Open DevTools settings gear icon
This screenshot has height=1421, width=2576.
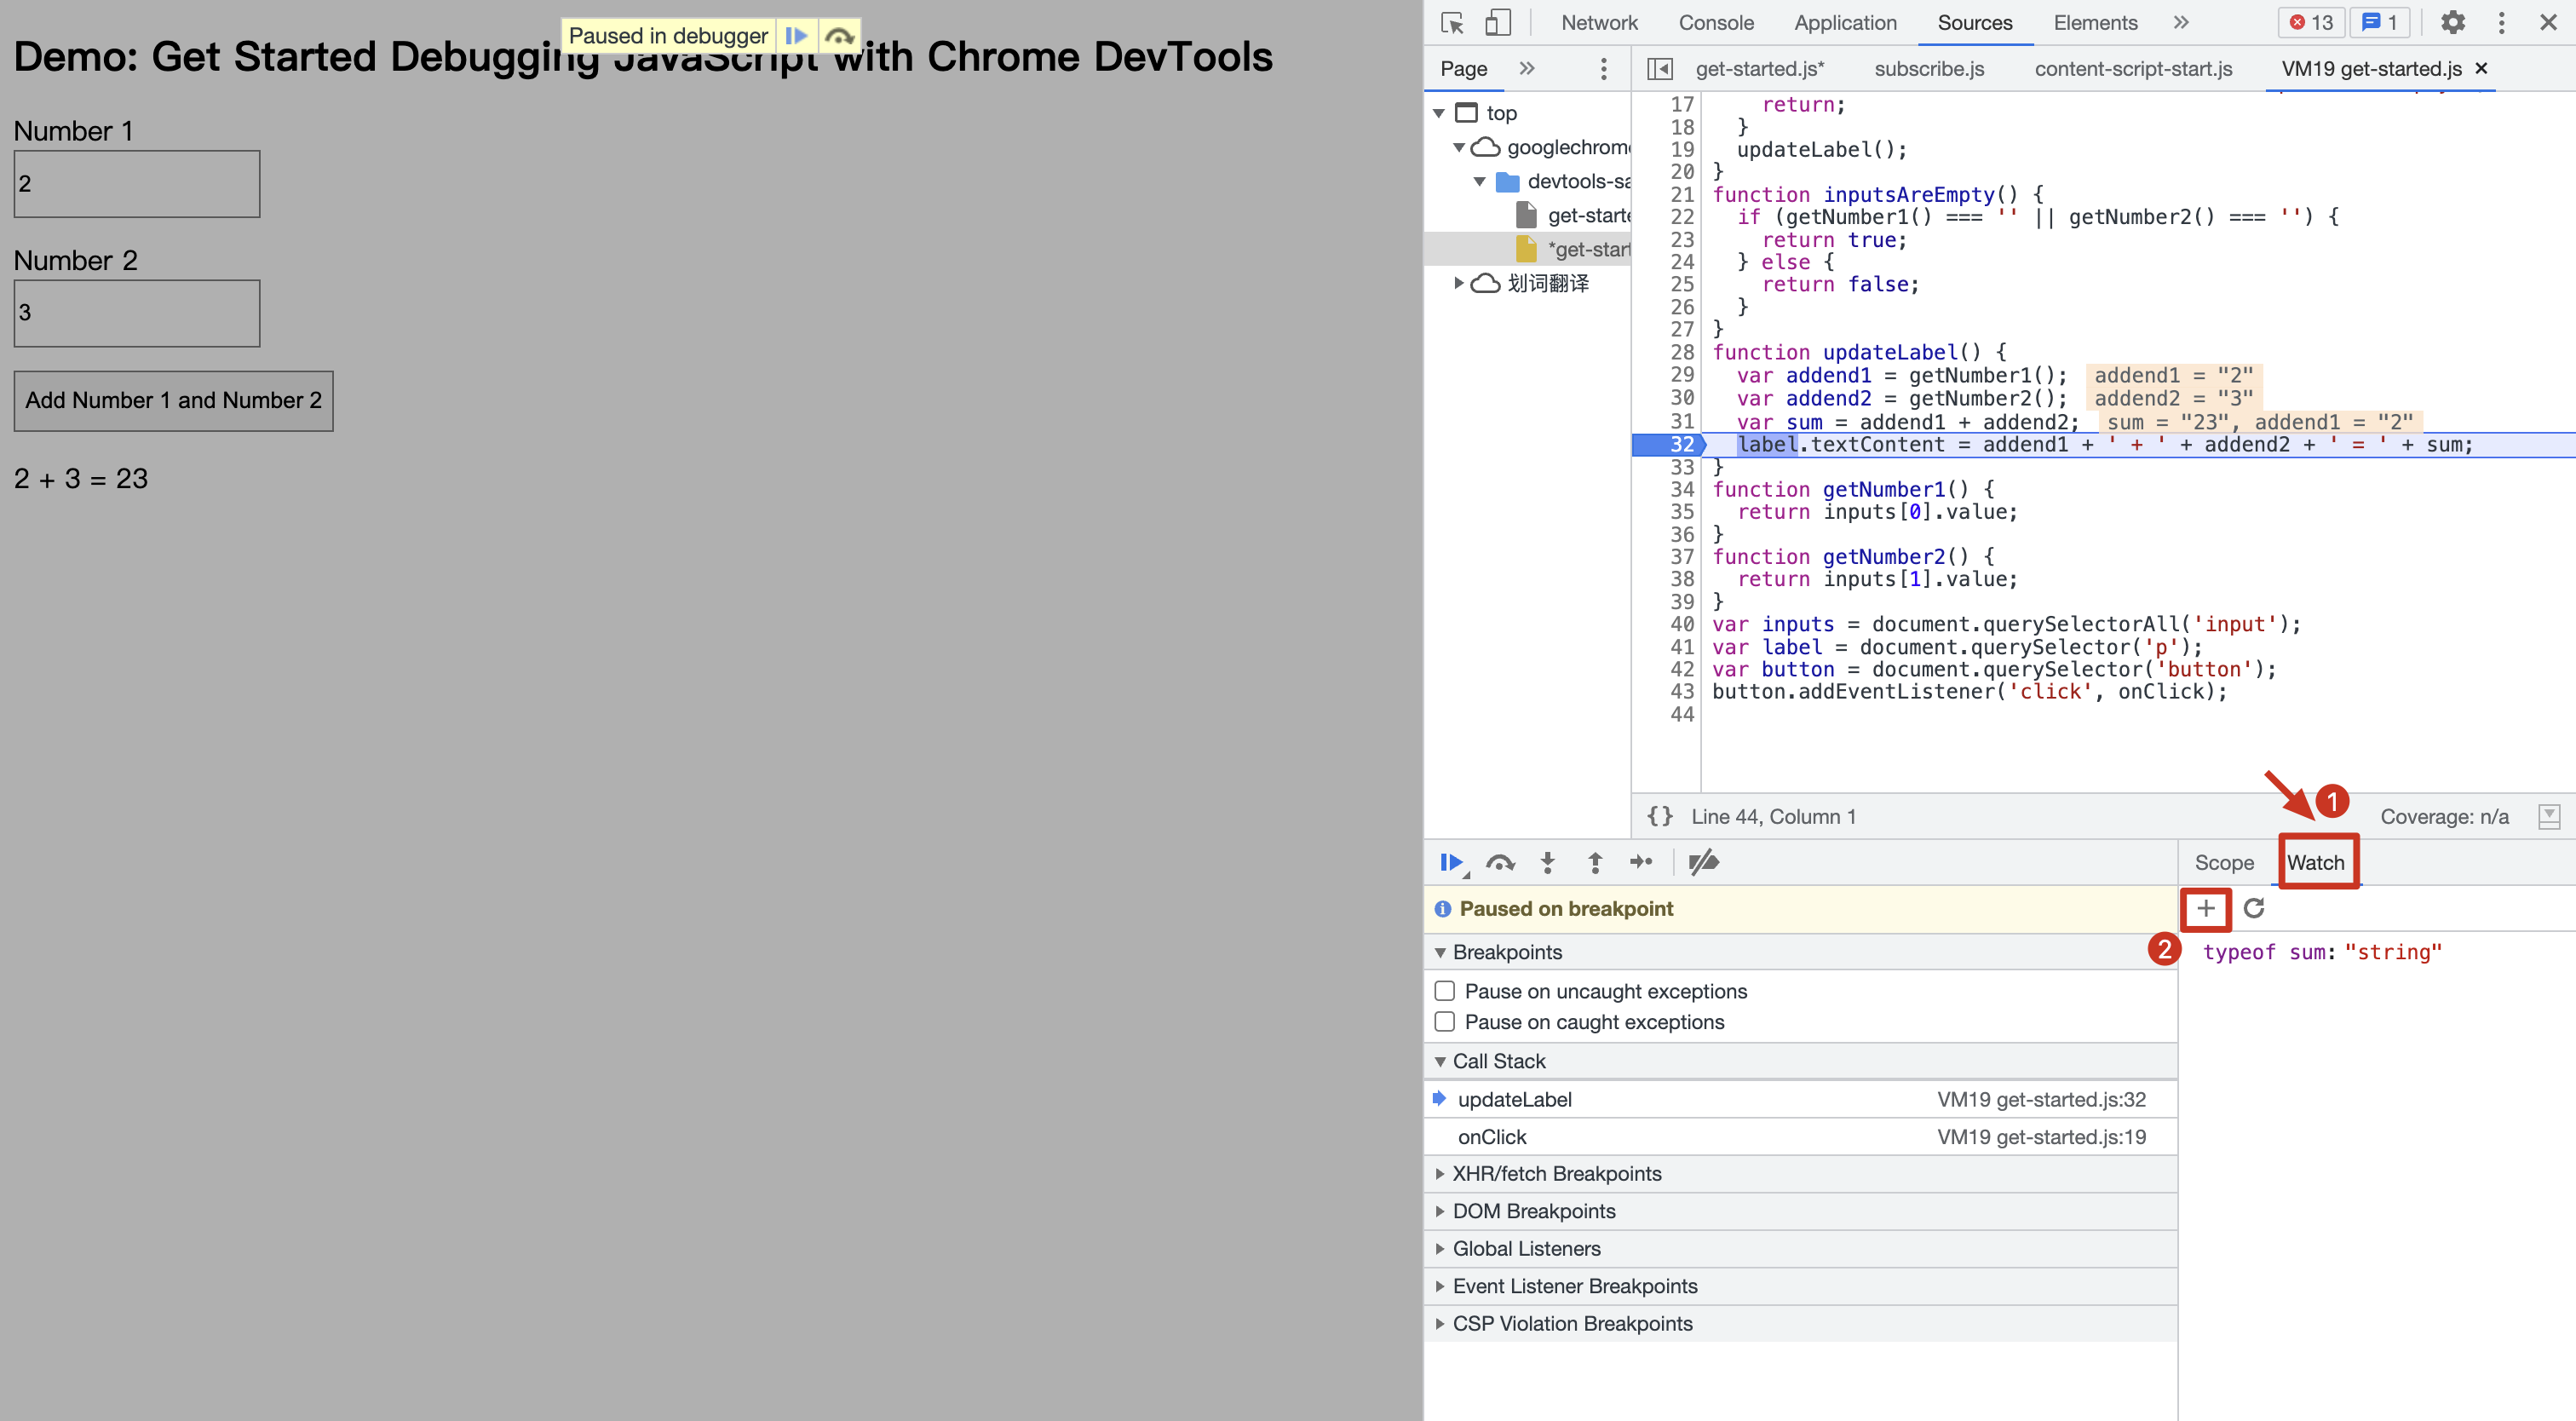(x=2454, y=22)
